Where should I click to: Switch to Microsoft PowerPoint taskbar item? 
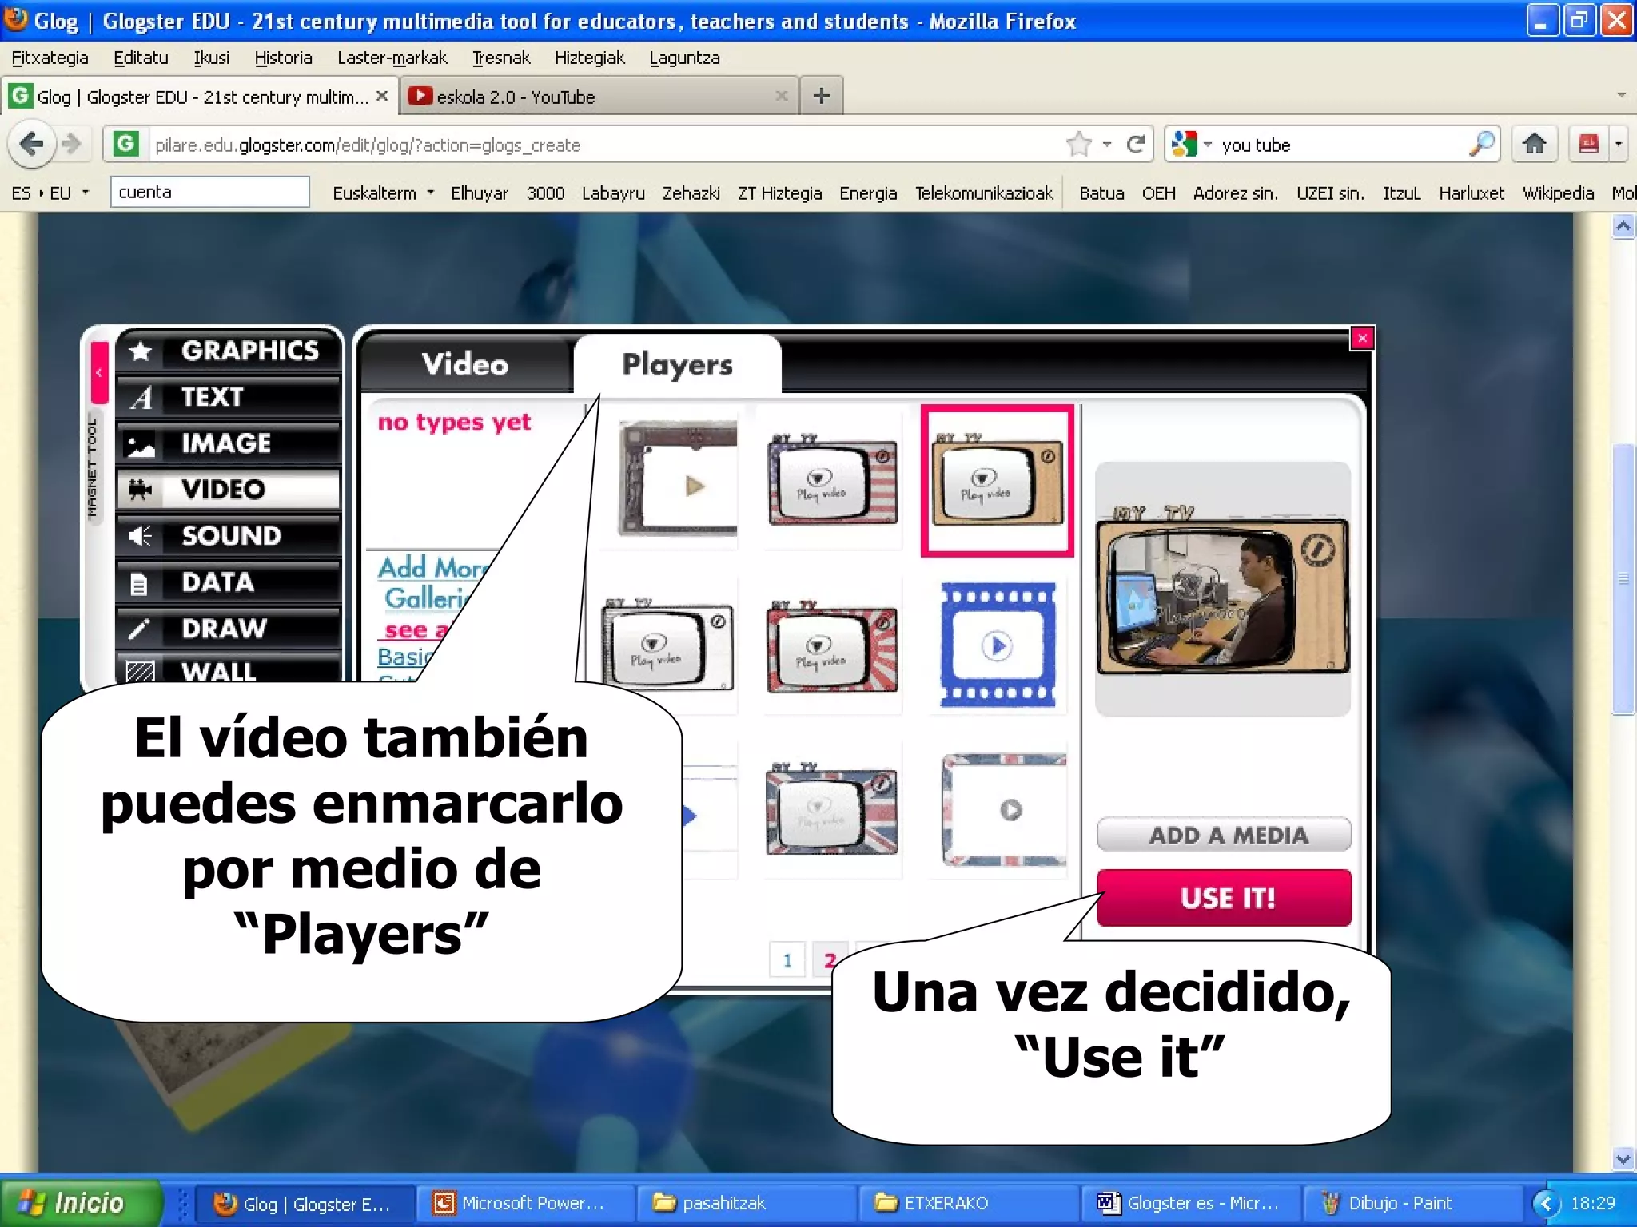coord(528,1203)
